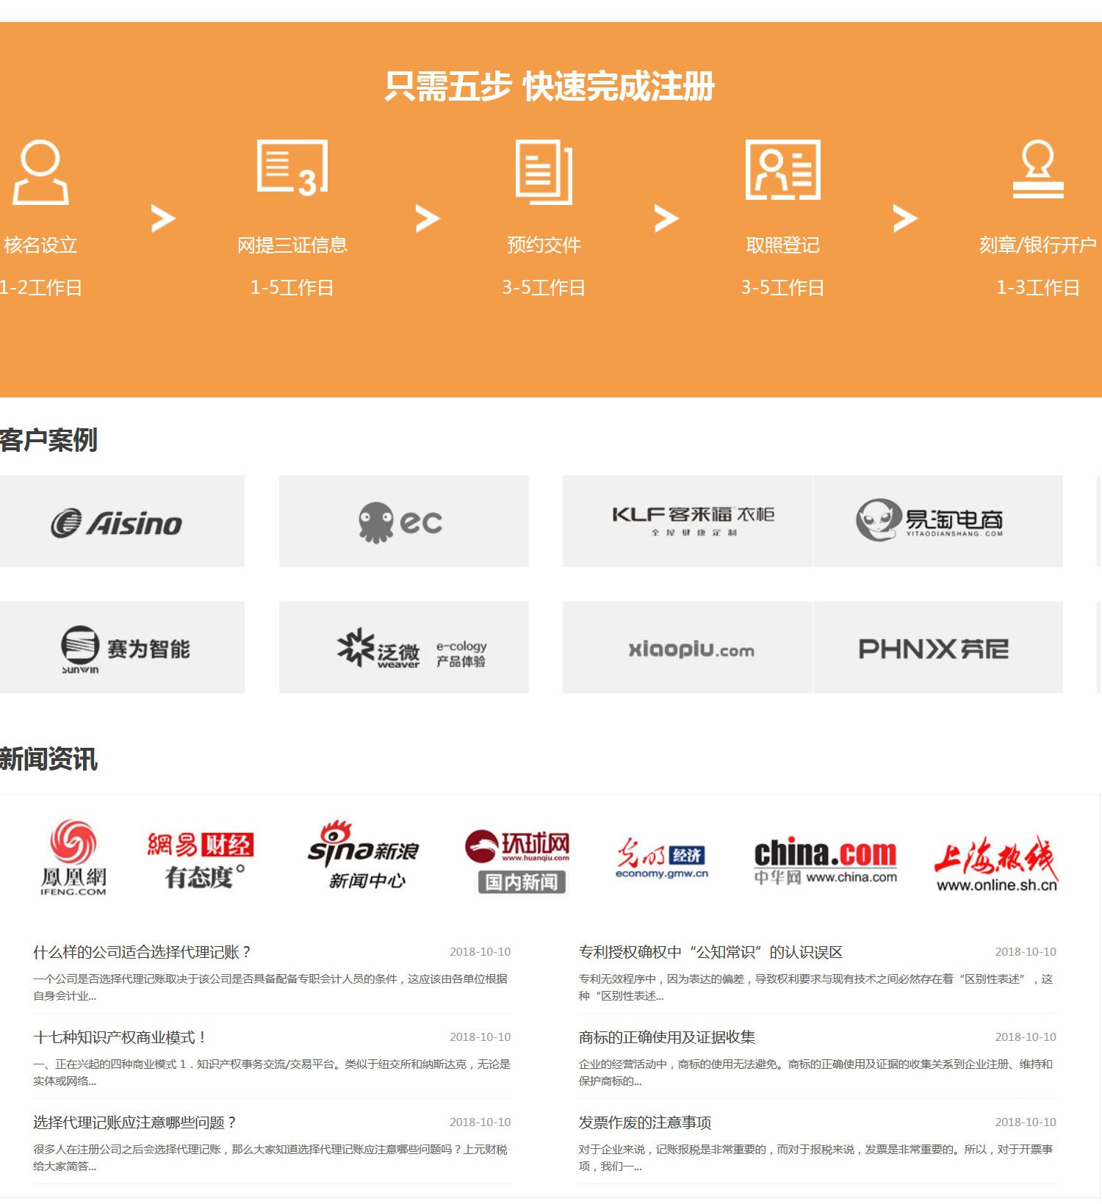
Task: Click the 只需五步 快速完成注册 headline
Action: pos(550,86)
